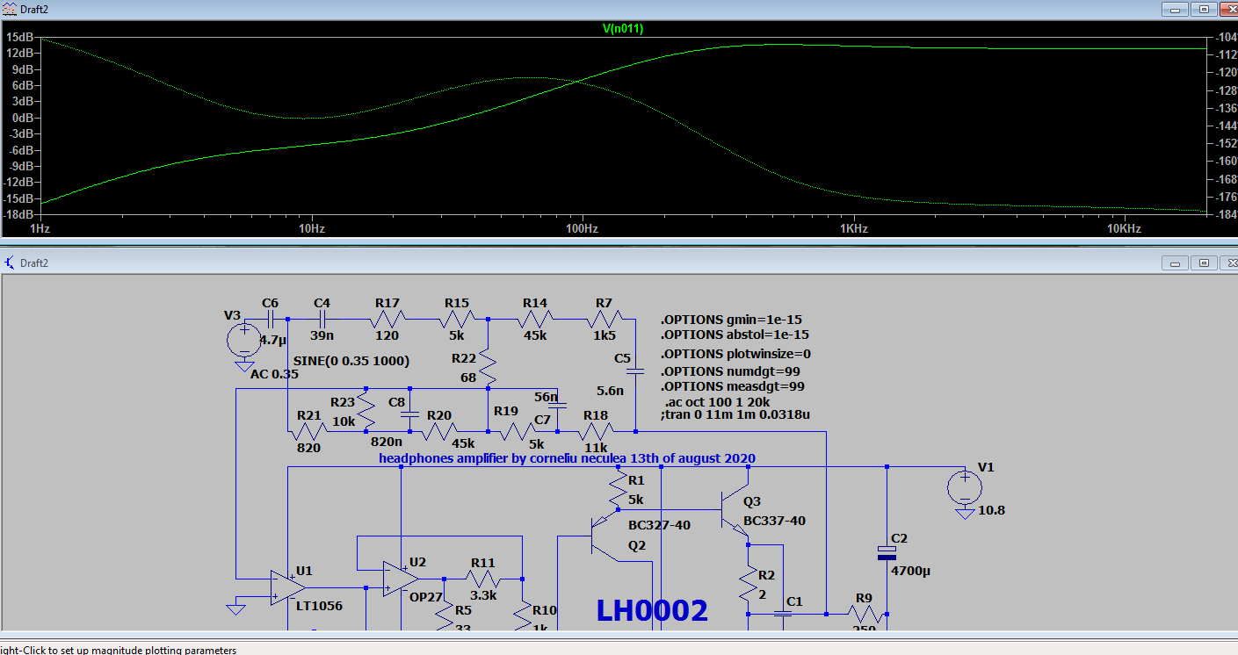Click the BC337-40 transistor model label
Viewport: 1238px width, 655px height.
774,521
